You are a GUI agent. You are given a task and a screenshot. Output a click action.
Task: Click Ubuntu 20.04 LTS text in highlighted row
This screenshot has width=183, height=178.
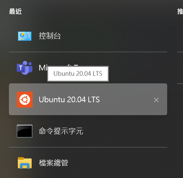69,100
